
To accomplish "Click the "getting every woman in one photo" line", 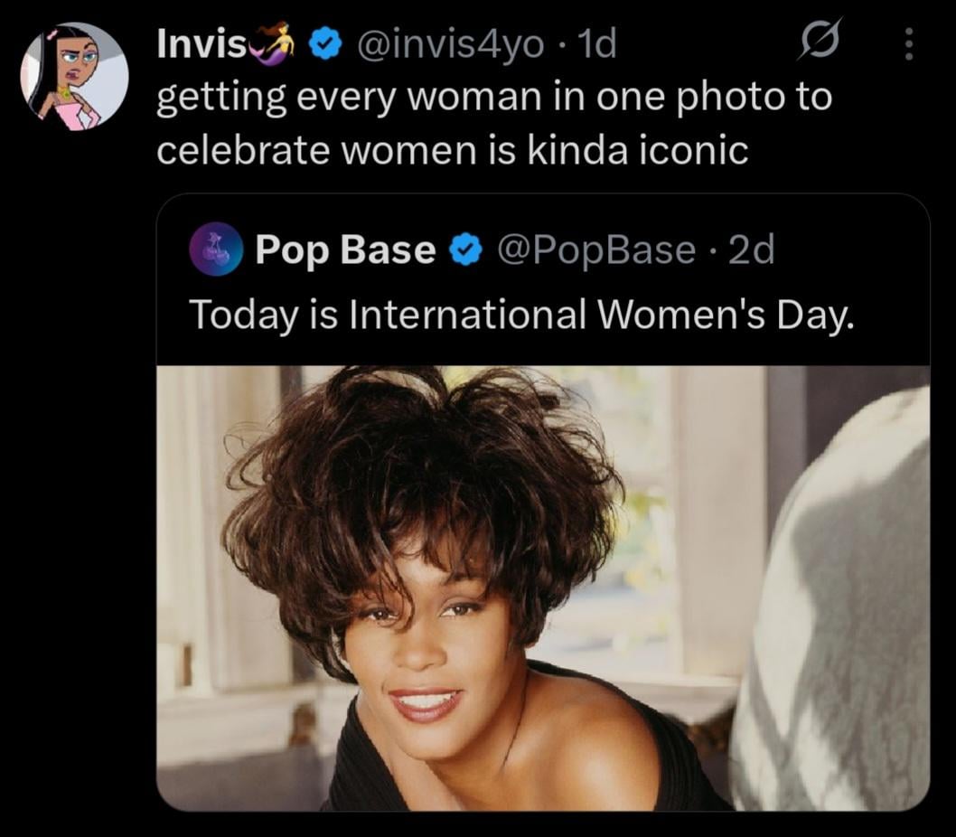I will click(493, 97).
